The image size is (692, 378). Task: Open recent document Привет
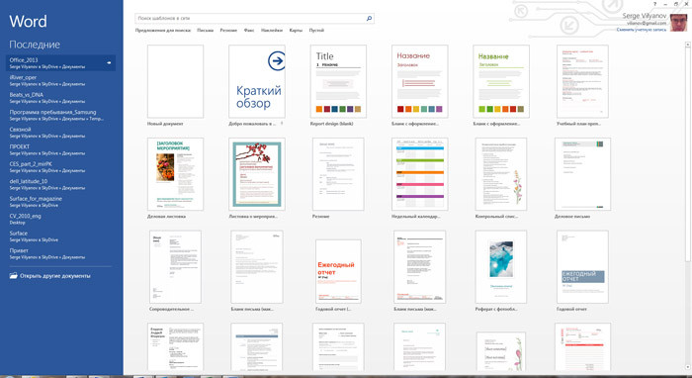coord(60,253)
